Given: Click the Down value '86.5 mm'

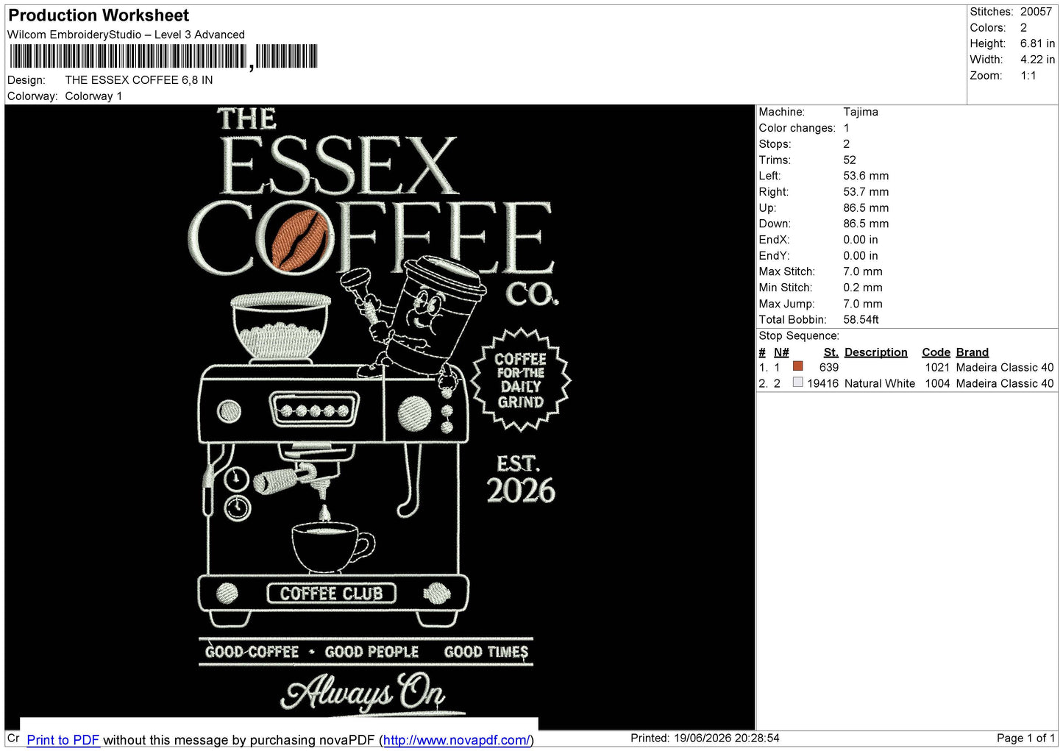Looking at the screenshot, I should [x=866, y=224].
